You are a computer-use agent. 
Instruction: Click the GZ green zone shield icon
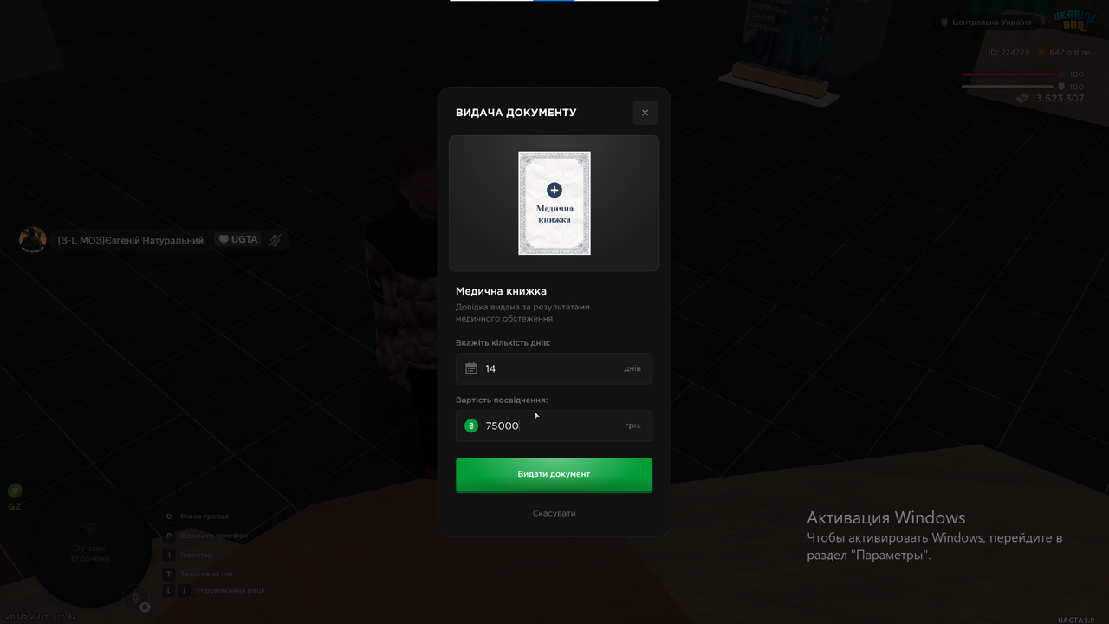[x=15, y=491]
